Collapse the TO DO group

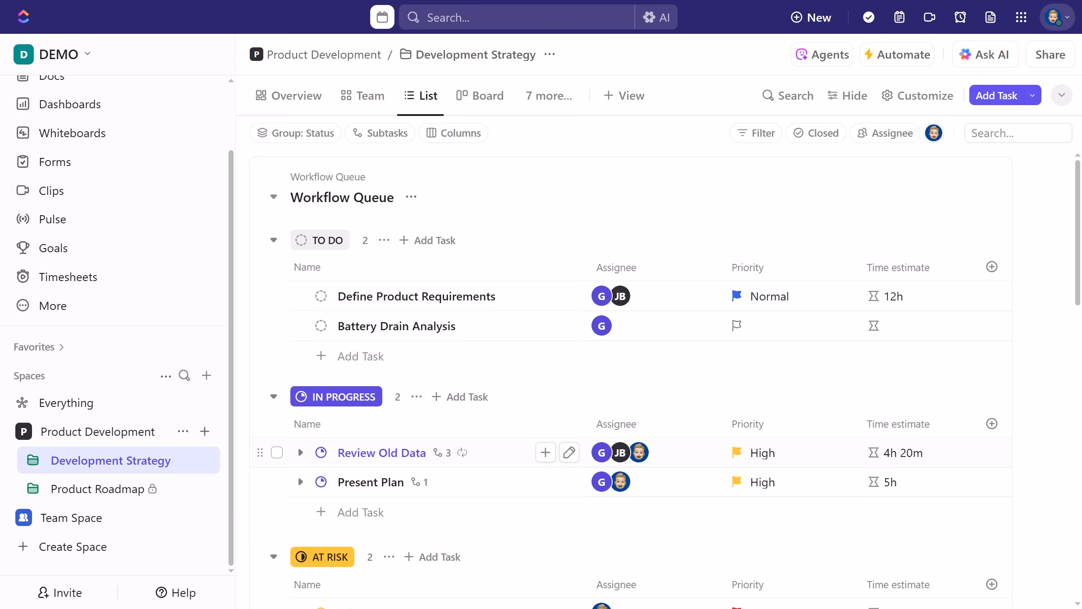coord(273,240)
